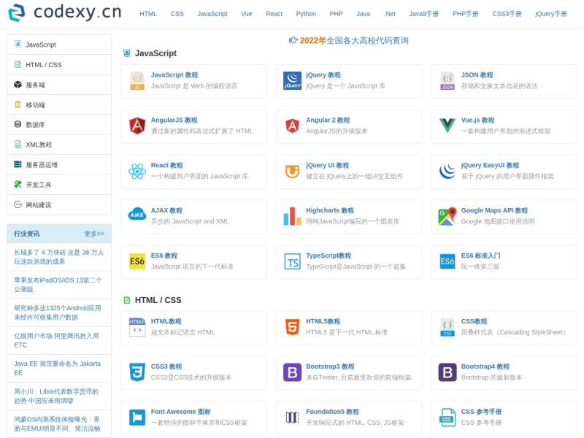Click the CSS 参考手册 file icon

tap(447, 418)
